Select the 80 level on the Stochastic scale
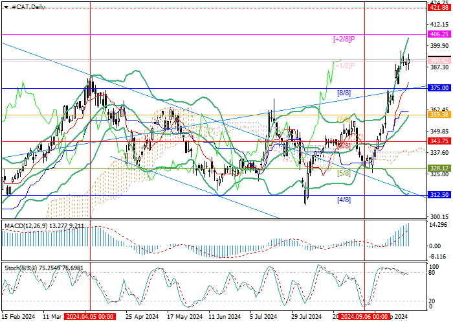 [432, 272]
